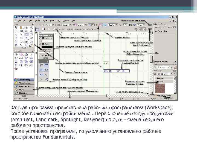Image resolution: width=197 pixels, height=147 pixels.
Task: Open the Tools menu
Action: [x=52, y=21]
